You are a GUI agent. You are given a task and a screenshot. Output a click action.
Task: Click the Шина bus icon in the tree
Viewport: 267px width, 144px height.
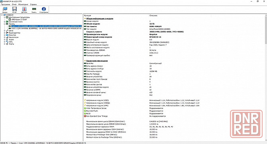click(7, 31)
